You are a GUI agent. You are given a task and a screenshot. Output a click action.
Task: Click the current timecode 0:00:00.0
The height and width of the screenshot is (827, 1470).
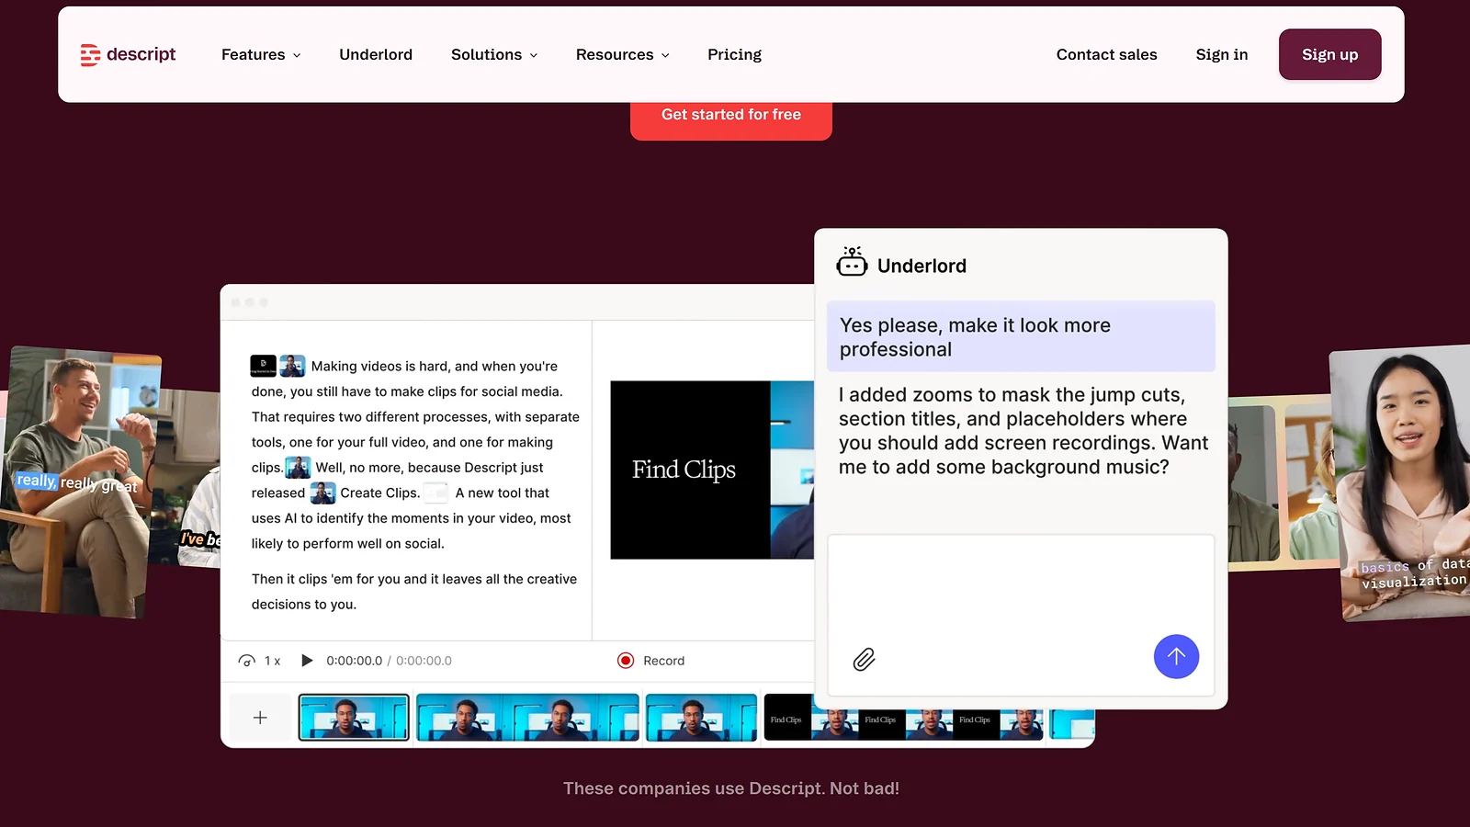(354, 661)
